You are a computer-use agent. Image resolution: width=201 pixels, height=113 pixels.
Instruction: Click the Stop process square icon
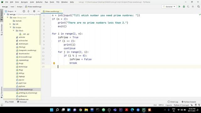coord(193,7)
